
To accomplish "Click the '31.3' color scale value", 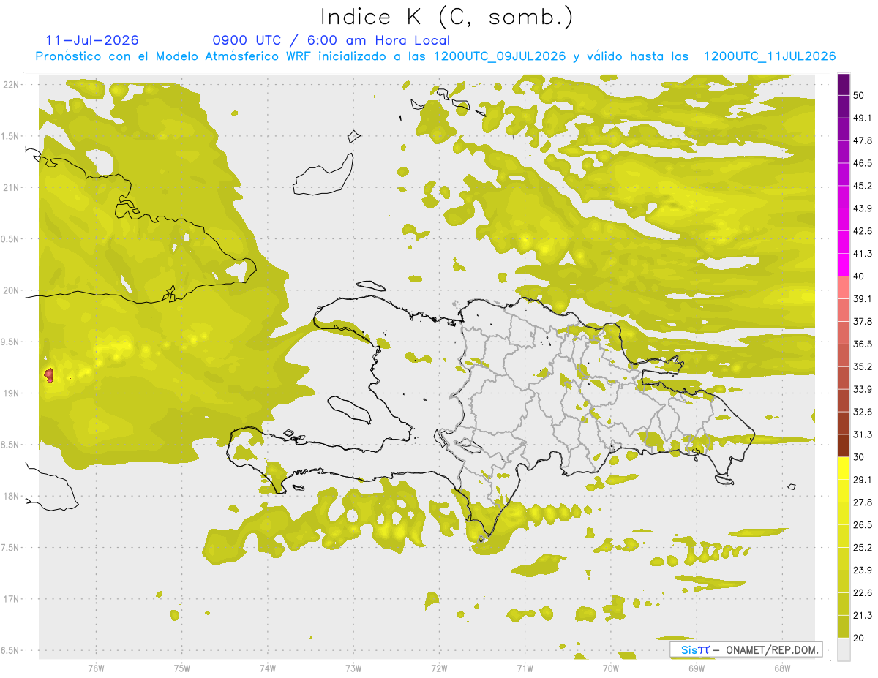I will (x=863, y=434).
